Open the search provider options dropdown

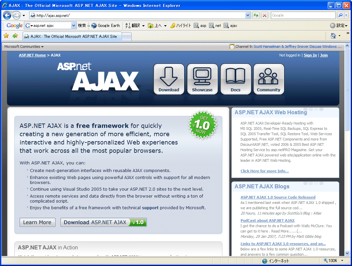click(346, 15)
